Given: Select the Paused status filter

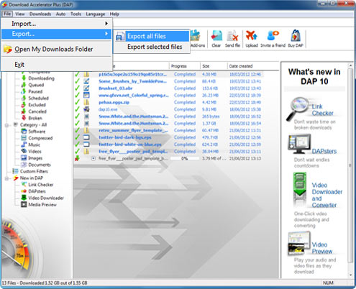Looking at the screenshot, I should tap(32, 91).
